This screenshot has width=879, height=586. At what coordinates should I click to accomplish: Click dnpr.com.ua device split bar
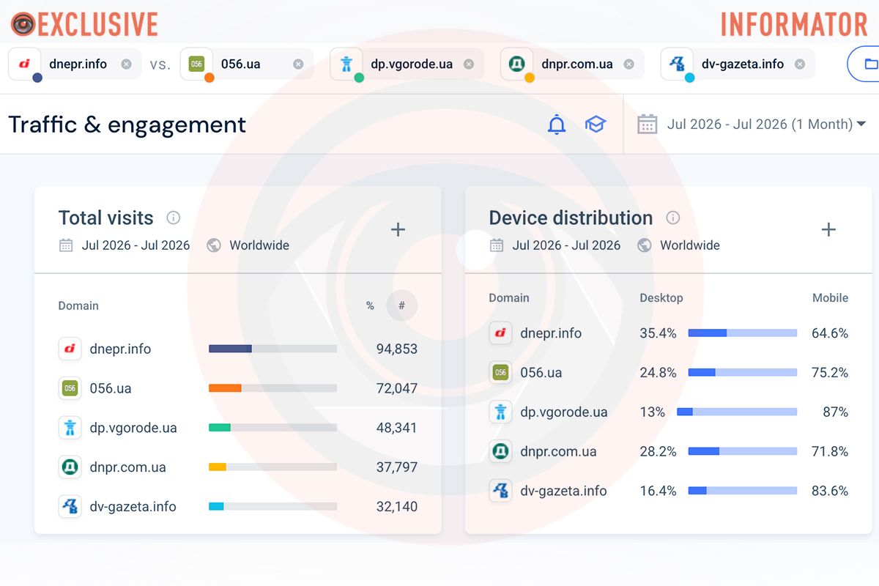743,452
